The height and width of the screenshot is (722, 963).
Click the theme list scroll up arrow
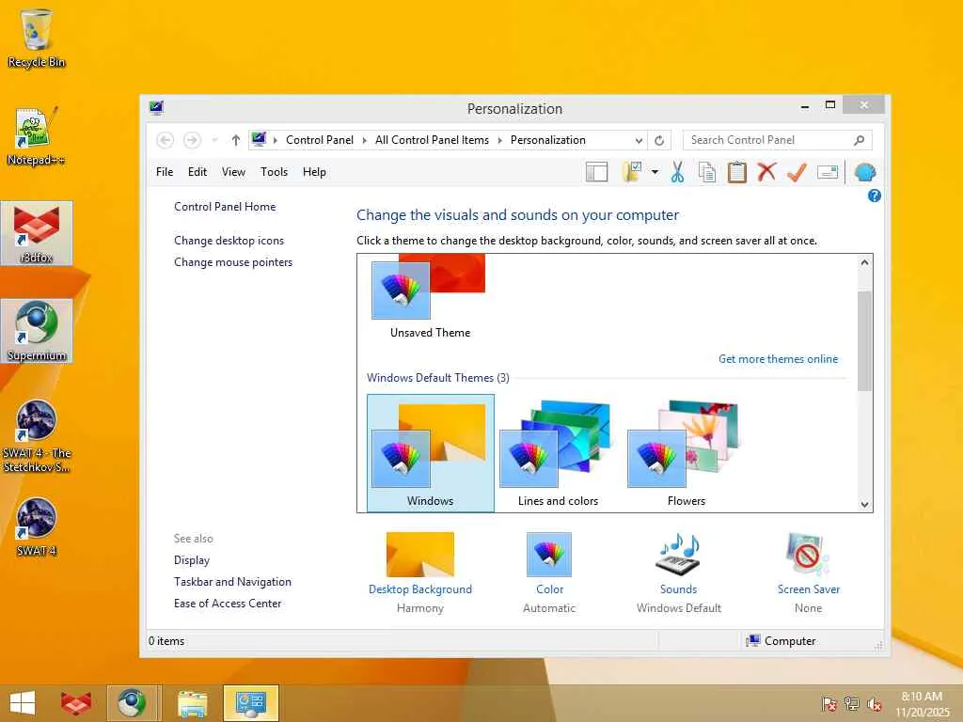(864, 262)
